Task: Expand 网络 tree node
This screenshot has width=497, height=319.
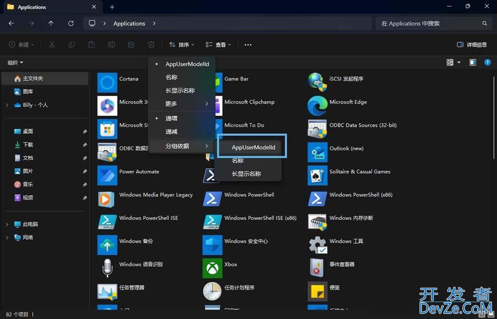Action: (7, 237)
